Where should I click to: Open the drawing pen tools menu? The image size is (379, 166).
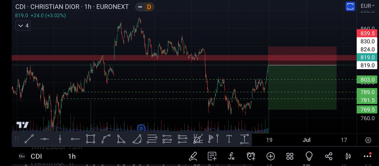click(x=193, y=156)
